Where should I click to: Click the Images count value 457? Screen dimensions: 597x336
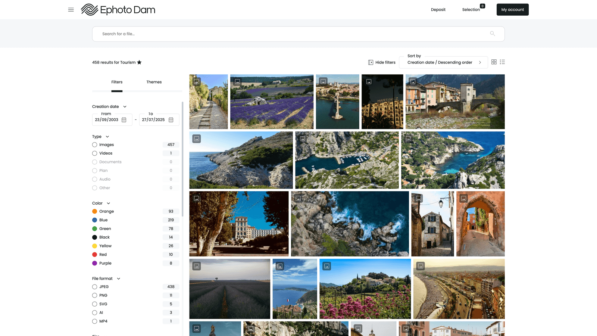pos(171,145)
